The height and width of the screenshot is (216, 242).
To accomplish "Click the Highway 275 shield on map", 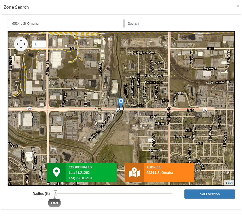I will pos(29,109).
